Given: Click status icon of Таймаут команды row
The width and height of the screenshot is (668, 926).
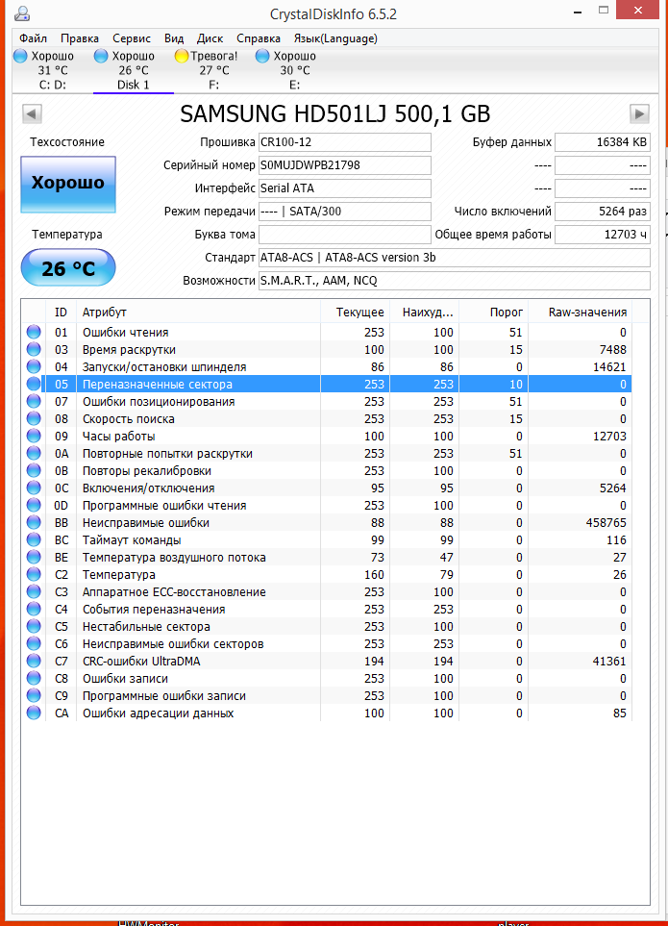Looking at the screenshot, I should click(34, 539).
